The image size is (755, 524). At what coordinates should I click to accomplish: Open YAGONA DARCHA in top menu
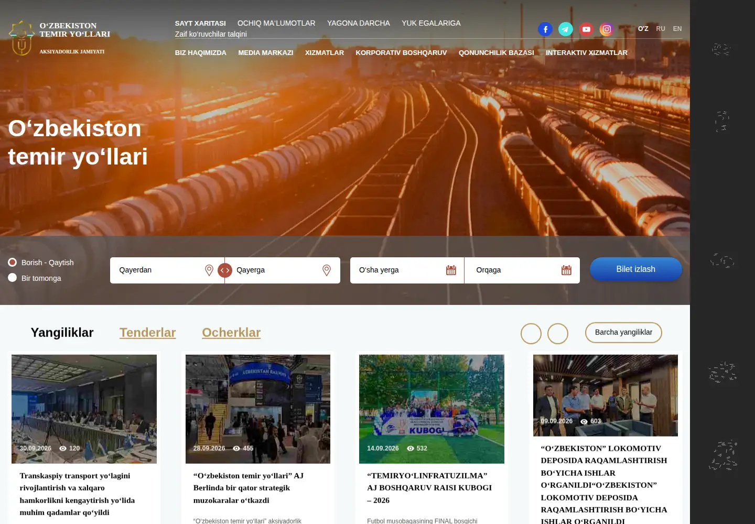click(359, 24)
